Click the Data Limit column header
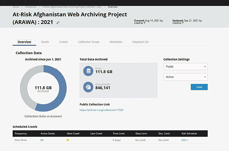 141,133
